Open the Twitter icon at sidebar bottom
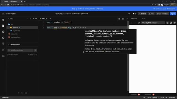 [x=19, y=93]
